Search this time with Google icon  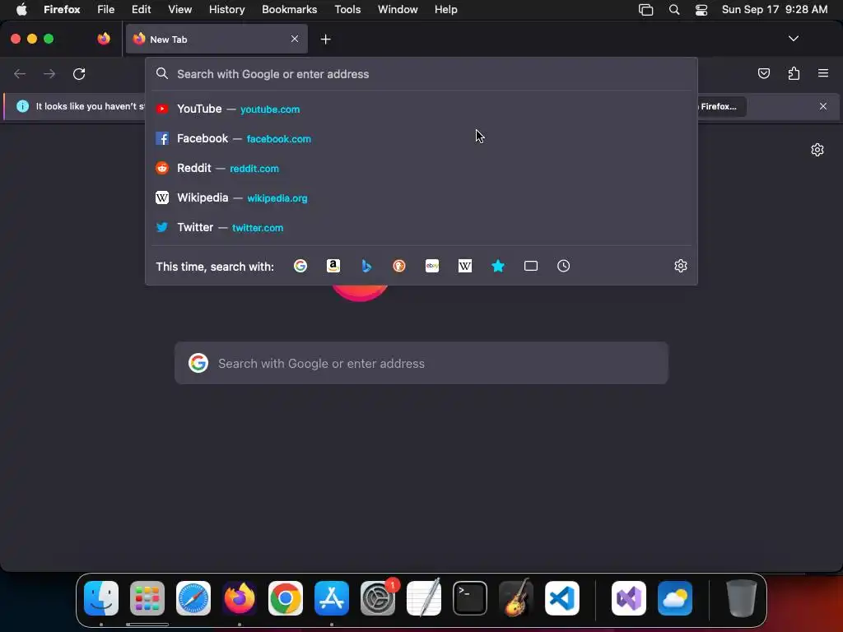(300, 266)
